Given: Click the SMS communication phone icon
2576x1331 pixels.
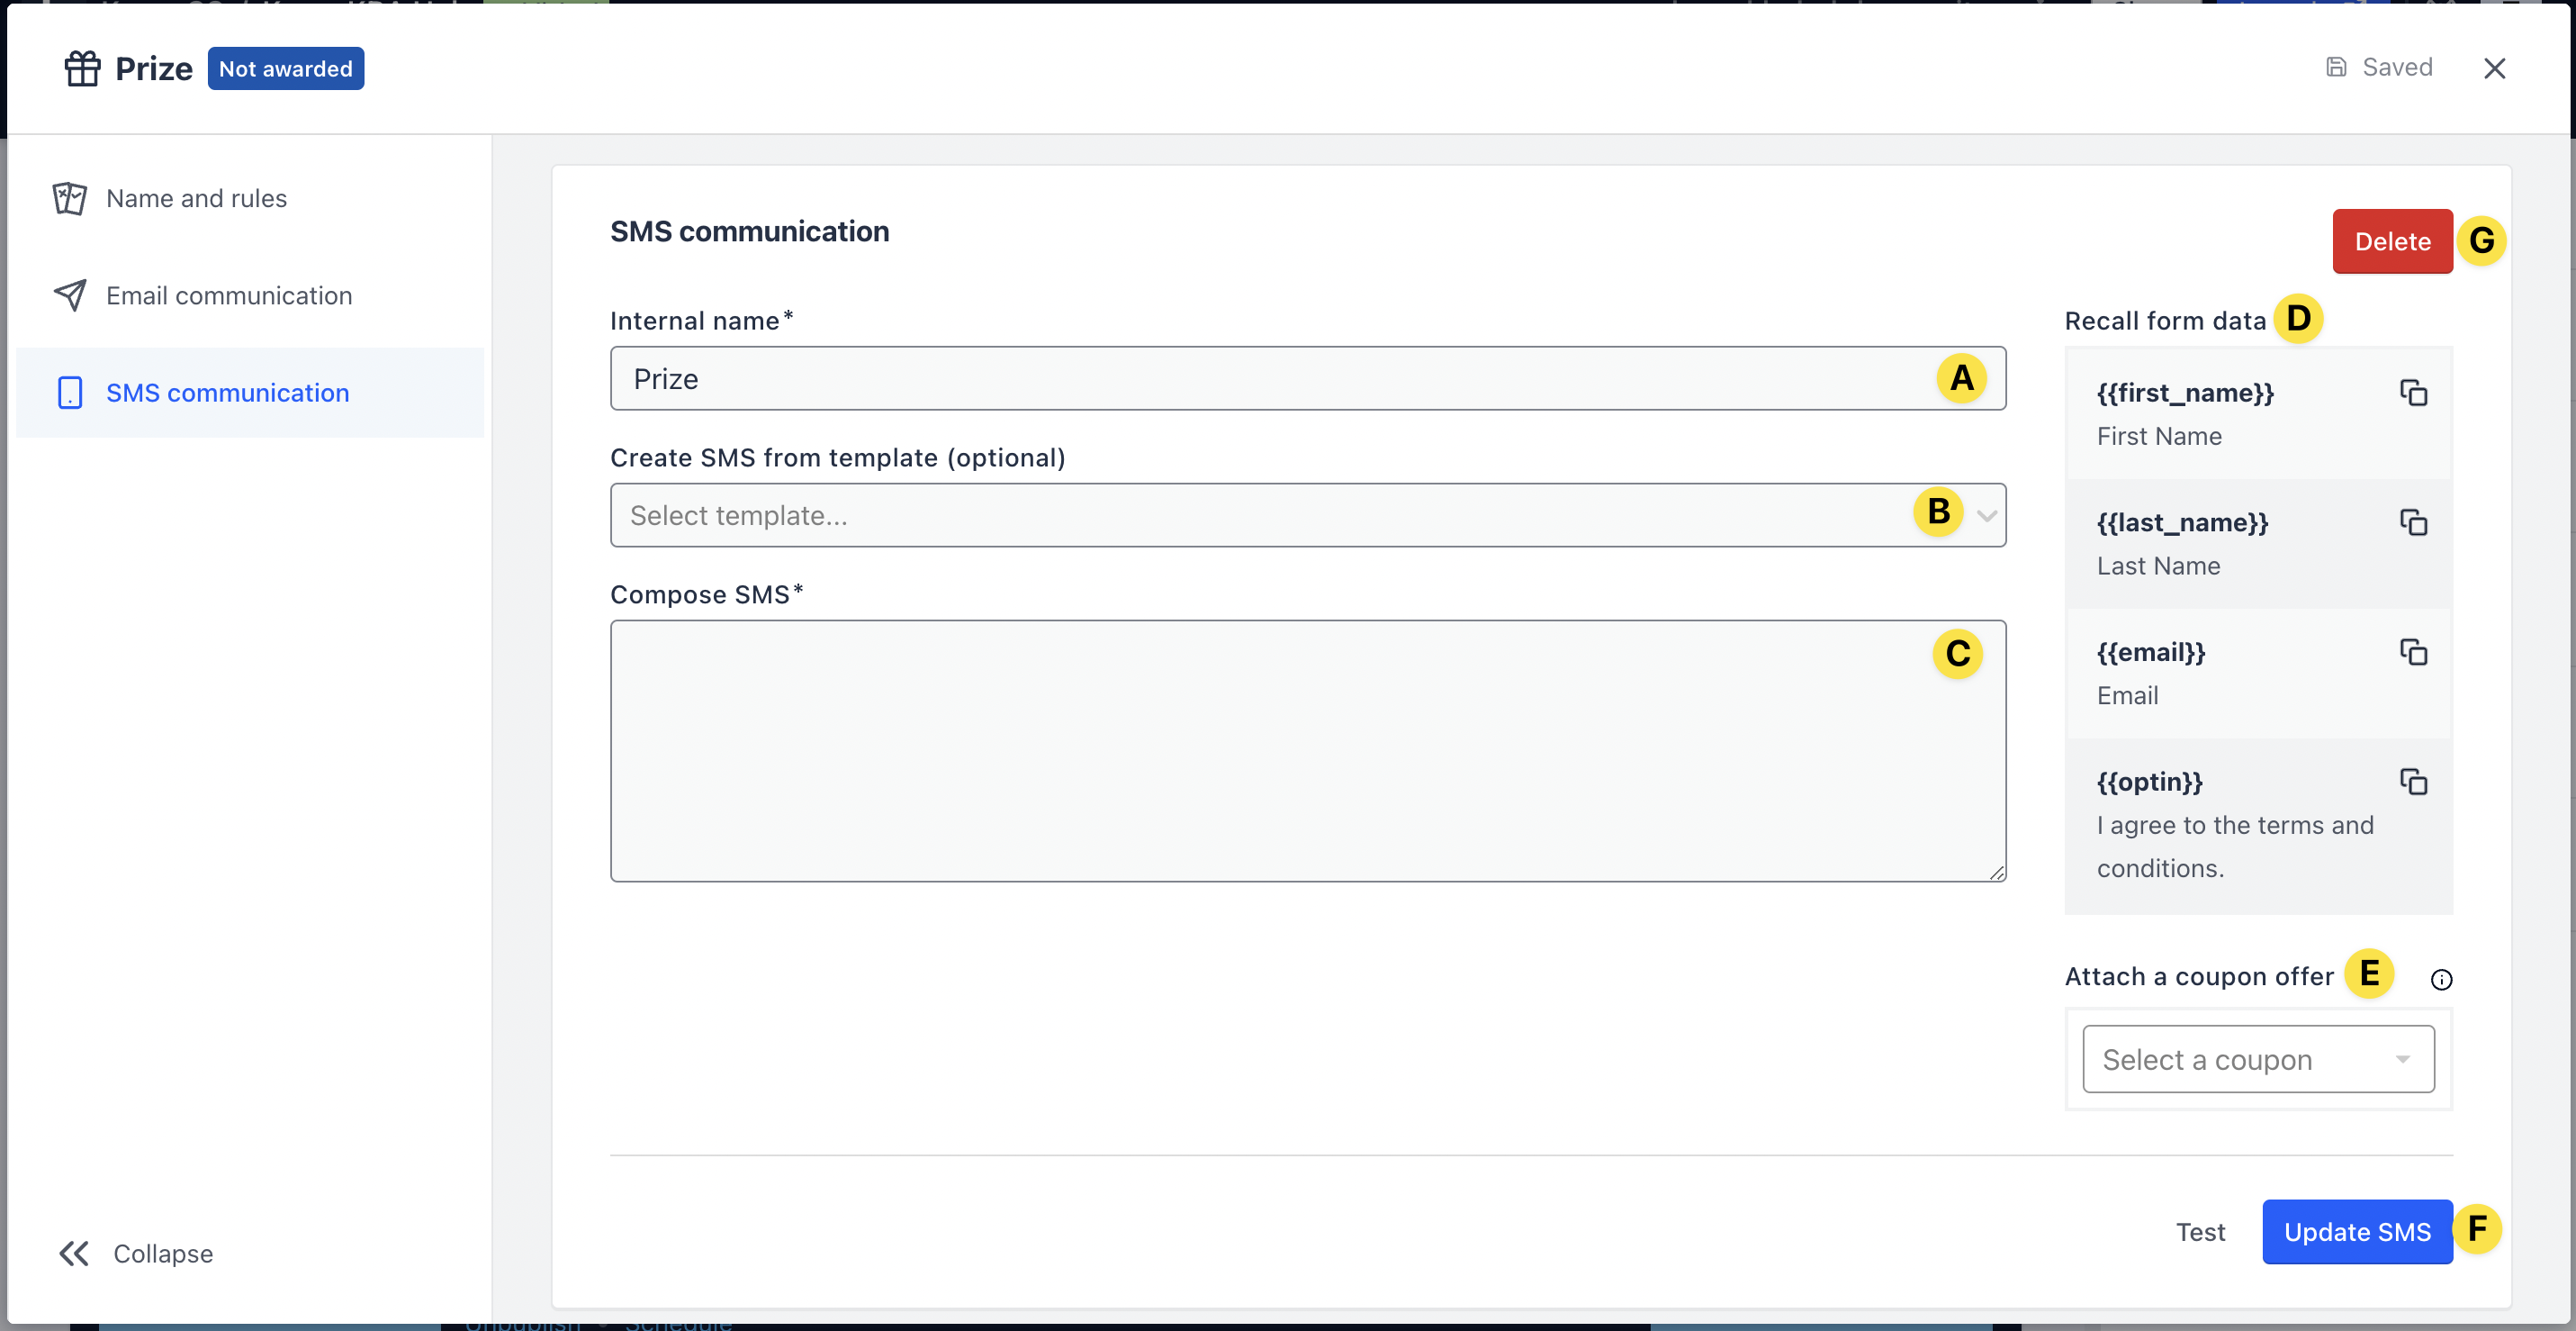Looking at the screenshot, I should coord(70,393).
